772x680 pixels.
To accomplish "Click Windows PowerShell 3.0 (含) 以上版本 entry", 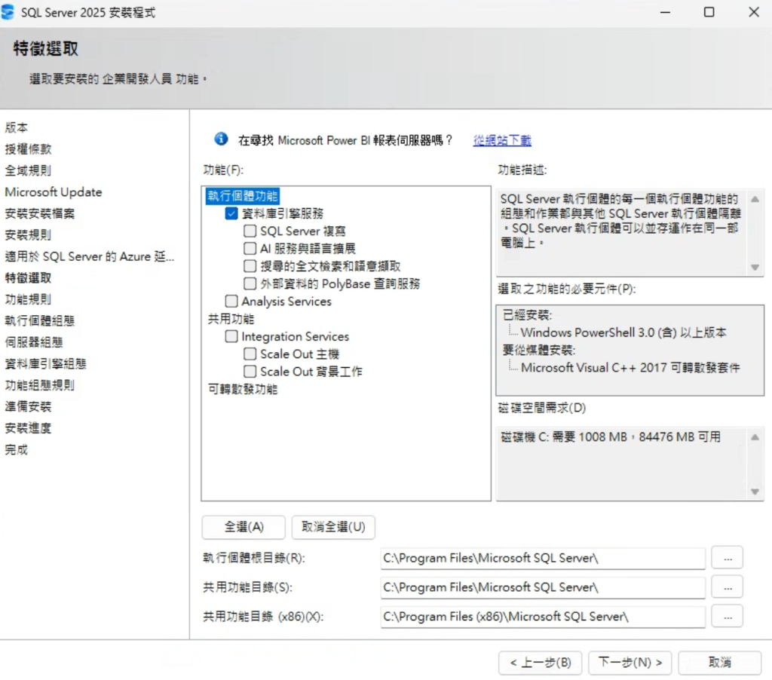I will tap(623, 332).
